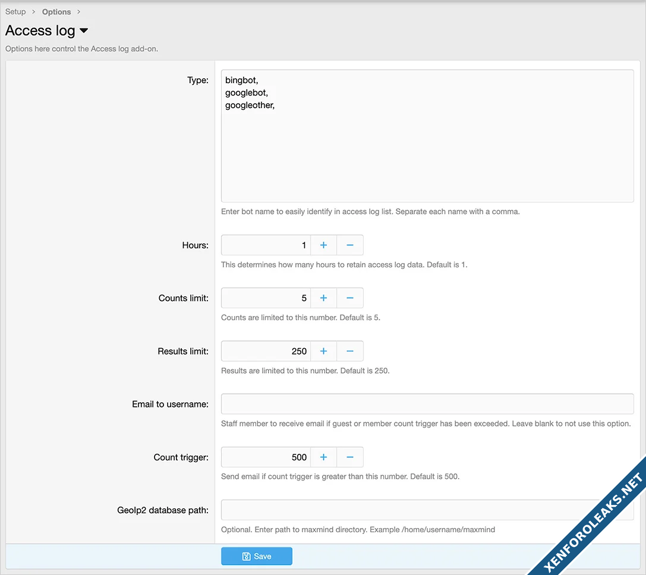The height and width of the screenshot is (575, 646).
Task: Lower Count trigger with minus icon
Action: 350,457
